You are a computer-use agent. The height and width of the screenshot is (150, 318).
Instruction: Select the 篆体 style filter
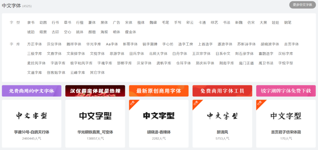tap(92, 22)
